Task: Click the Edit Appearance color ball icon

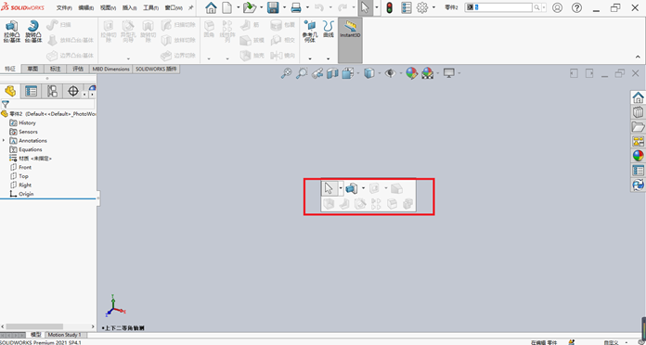Action: click(x=411, y=73)
